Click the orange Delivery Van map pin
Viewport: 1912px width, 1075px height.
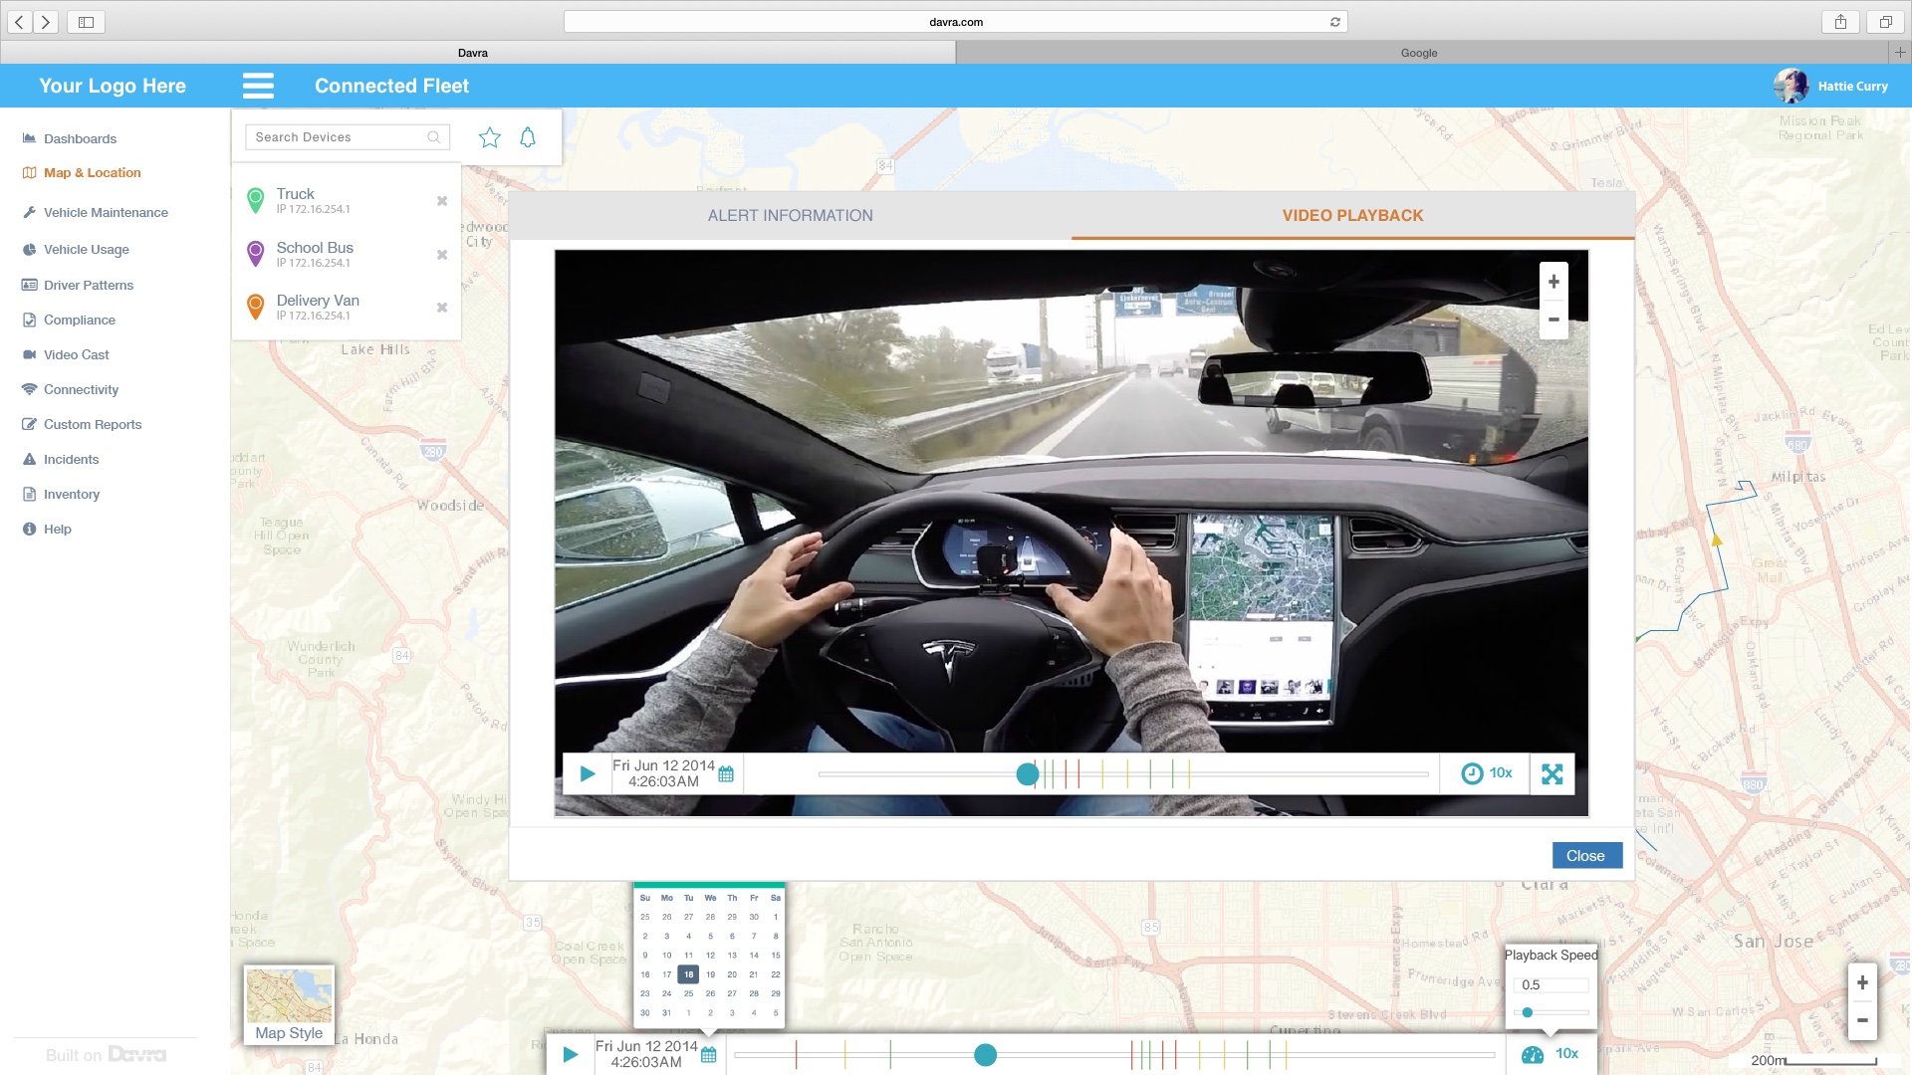point(255,307)
